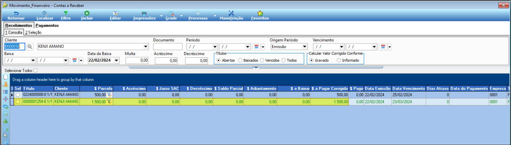Click the coins stack sidebar icon

(6, 85)
